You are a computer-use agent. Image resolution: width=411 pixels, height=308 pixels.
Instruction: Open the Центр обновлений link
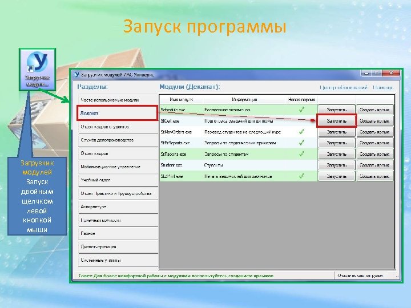click(344, 87)
